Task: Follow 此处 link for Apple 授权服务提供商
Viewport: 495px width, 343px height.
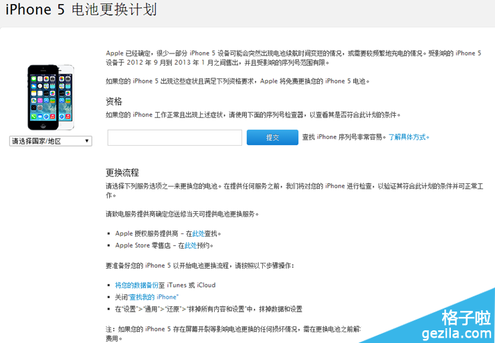Action: [x=198, y=234]
